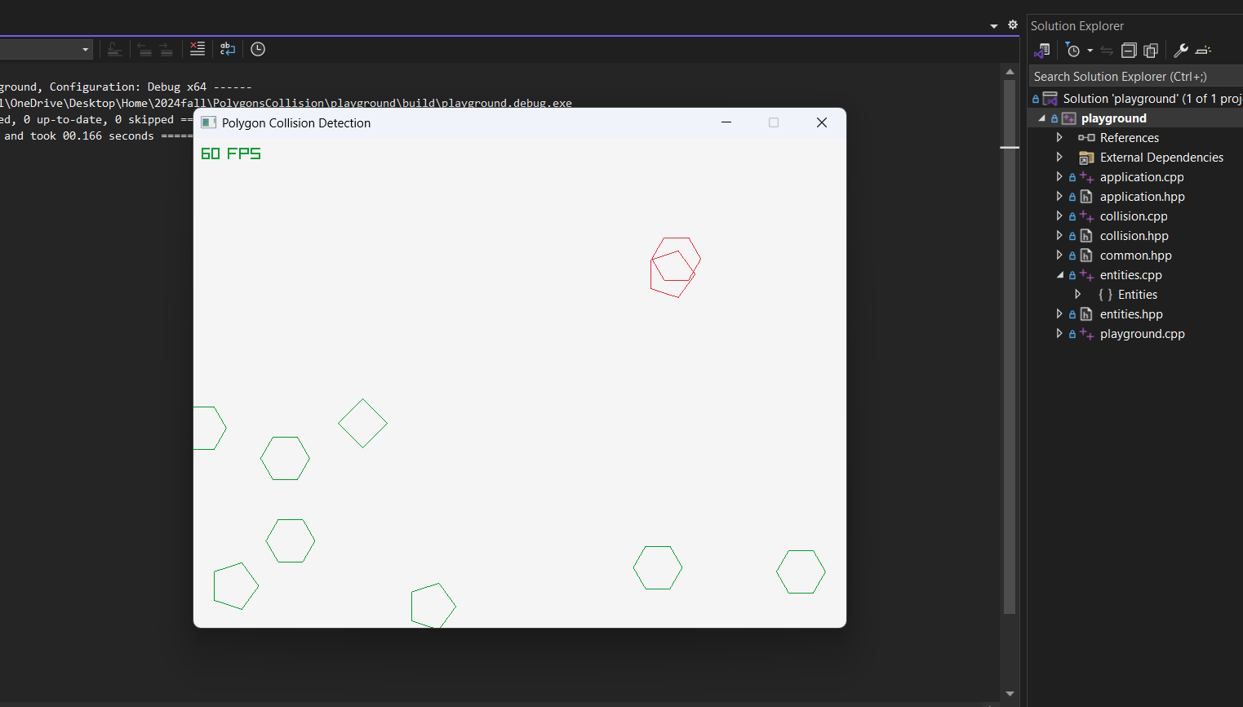This screenshot has width=1243, height=707.
Task: Select playground.cpp file
Action: tap(1142, 334)
